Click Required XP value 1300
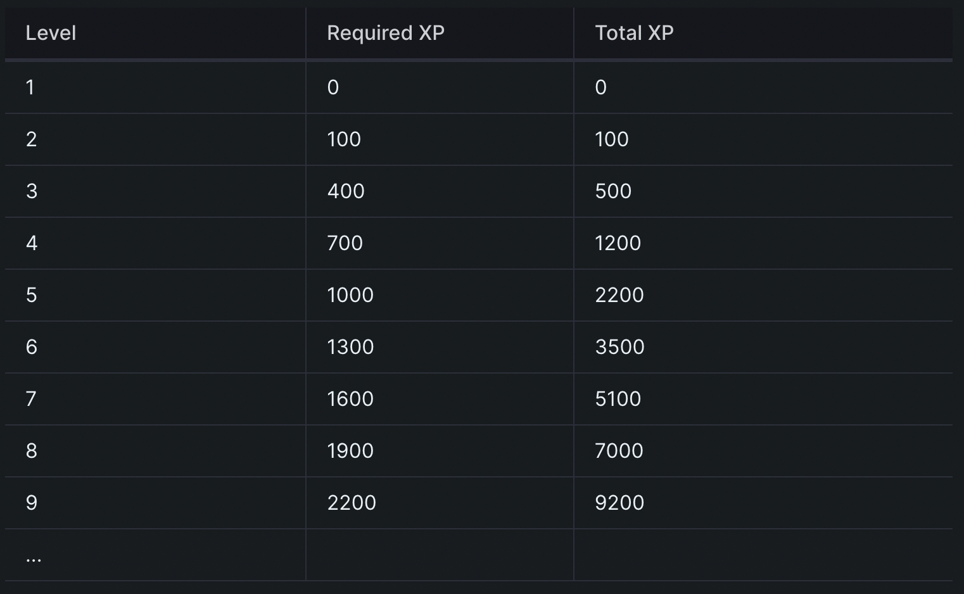This screenshot has width=964, height=594. click(350, 347)
